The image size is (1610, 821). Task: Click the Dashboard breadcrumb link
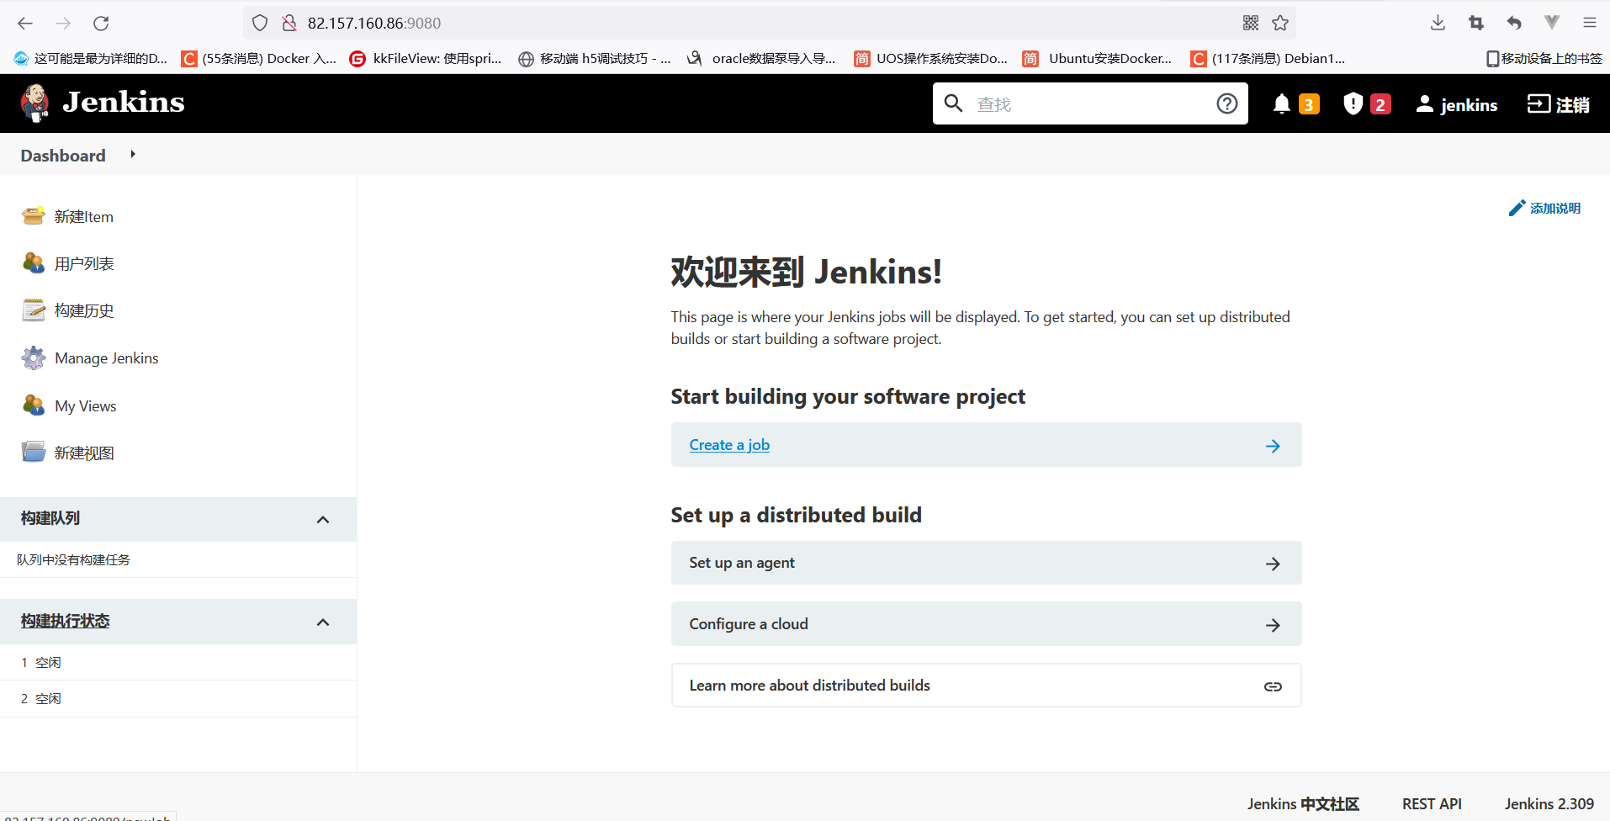(x=63, y=156)
